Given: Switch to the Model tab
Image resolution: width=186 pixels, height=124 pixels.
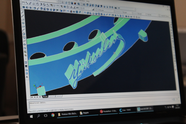Looking at the screenshot, I should point(45,97).
